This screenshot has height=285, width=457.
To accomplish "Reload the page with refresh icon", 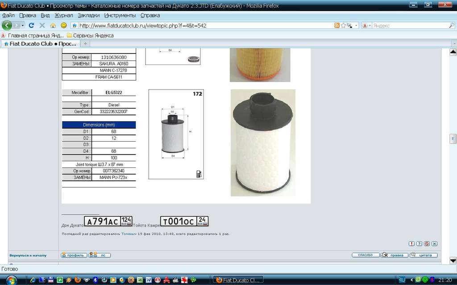I will [x=32, y=25].
